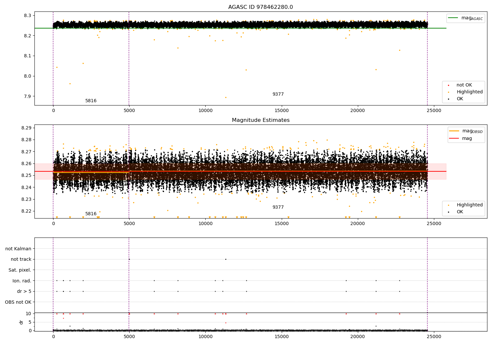This screenshot has height=344, width=492.
Task: Click the 10000 x-axis tick under the top plot
Action: tap(205, 111)
